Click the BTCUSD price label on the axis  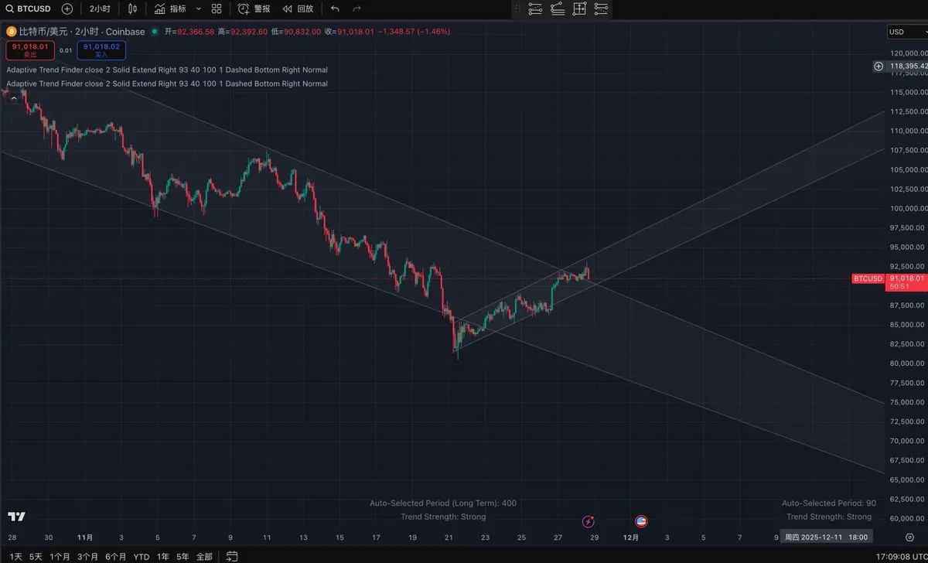[868, 278]
